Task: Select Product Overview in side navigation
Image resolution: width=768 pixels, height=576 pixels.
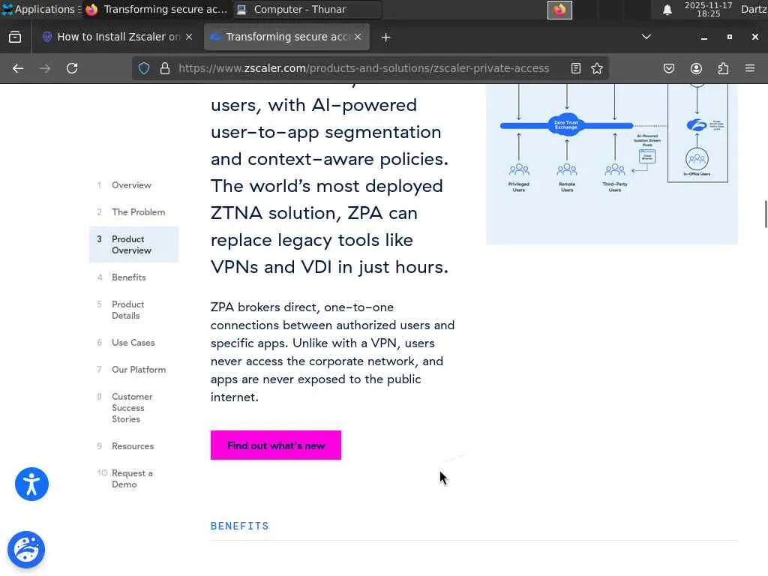Action: [x=133, y=244]
